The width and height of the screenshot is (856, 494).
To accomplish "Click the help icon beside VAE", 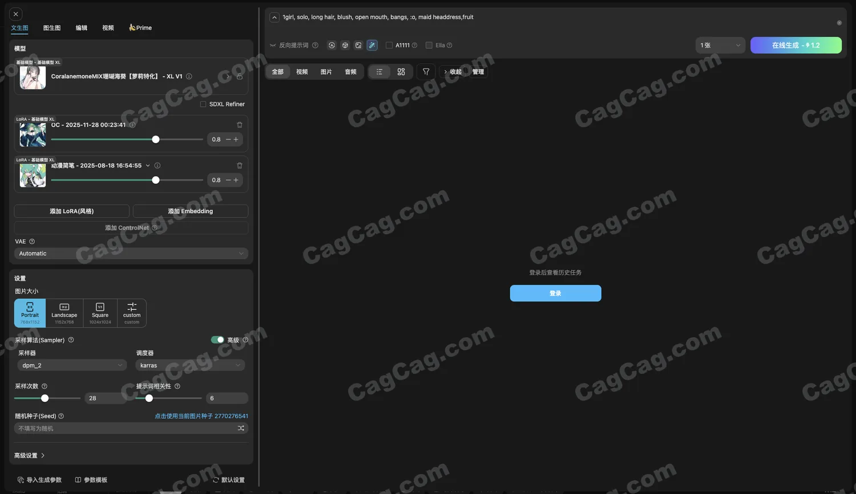I will click(x=32, y=242).
